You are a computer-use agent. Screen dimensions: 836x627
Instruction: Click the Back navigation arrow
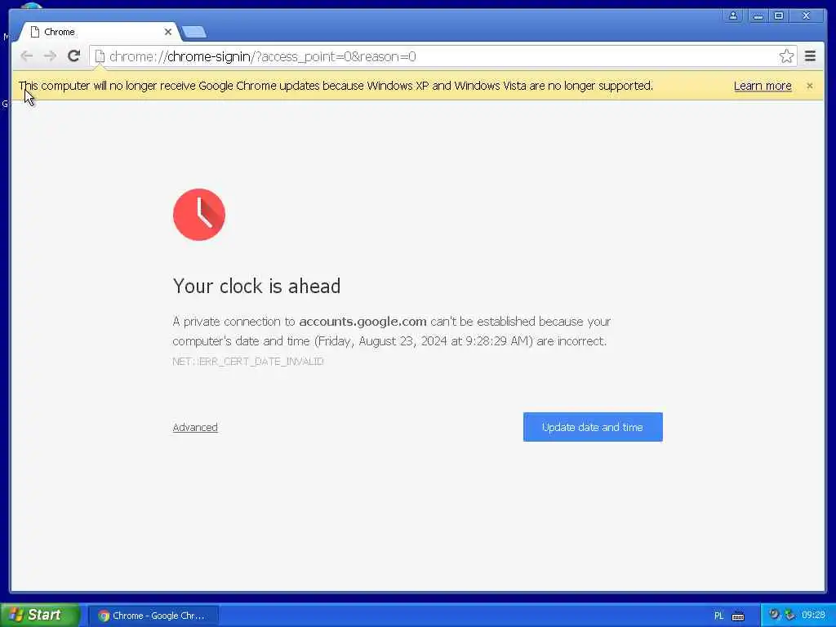tap(27, 56)
